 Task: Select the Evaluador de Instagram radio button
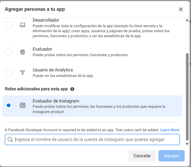coord(9,105)
